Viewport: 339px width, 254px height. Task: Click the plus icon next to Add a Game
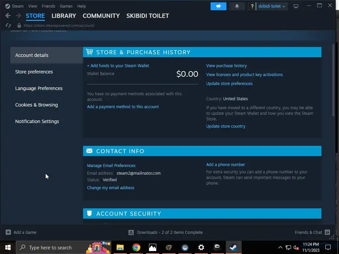[8, 232]
